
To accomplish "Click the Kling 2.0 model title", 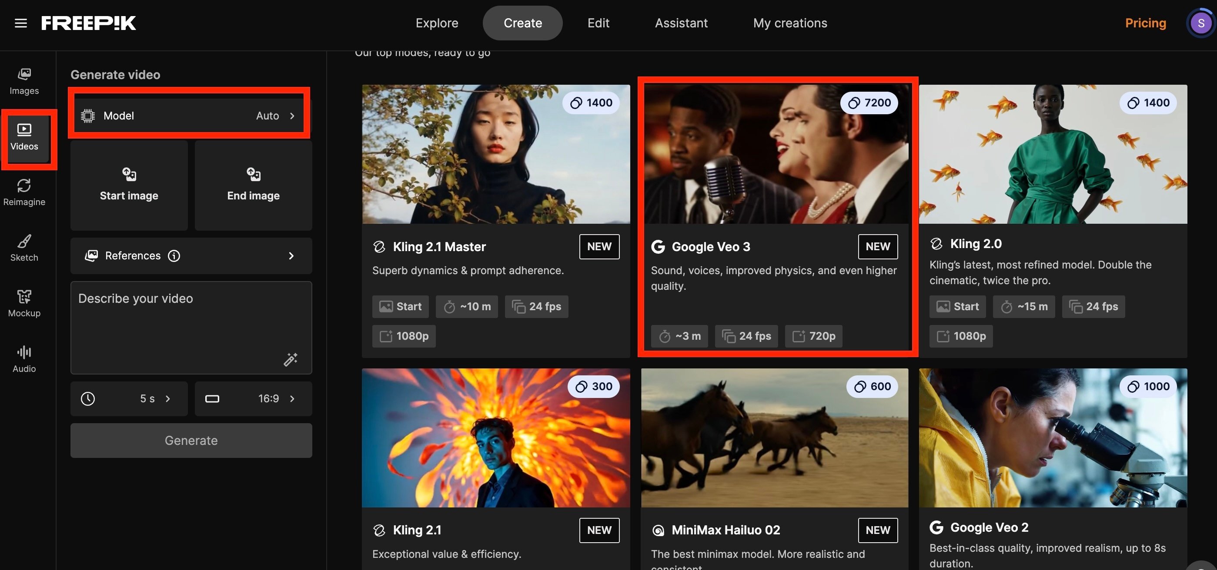I will click(x=976, y=243).
